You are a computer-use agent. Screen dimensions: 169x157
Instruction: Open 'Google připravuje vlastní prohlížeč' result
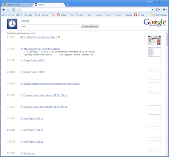pyautogui.click(x=52, y=84)
